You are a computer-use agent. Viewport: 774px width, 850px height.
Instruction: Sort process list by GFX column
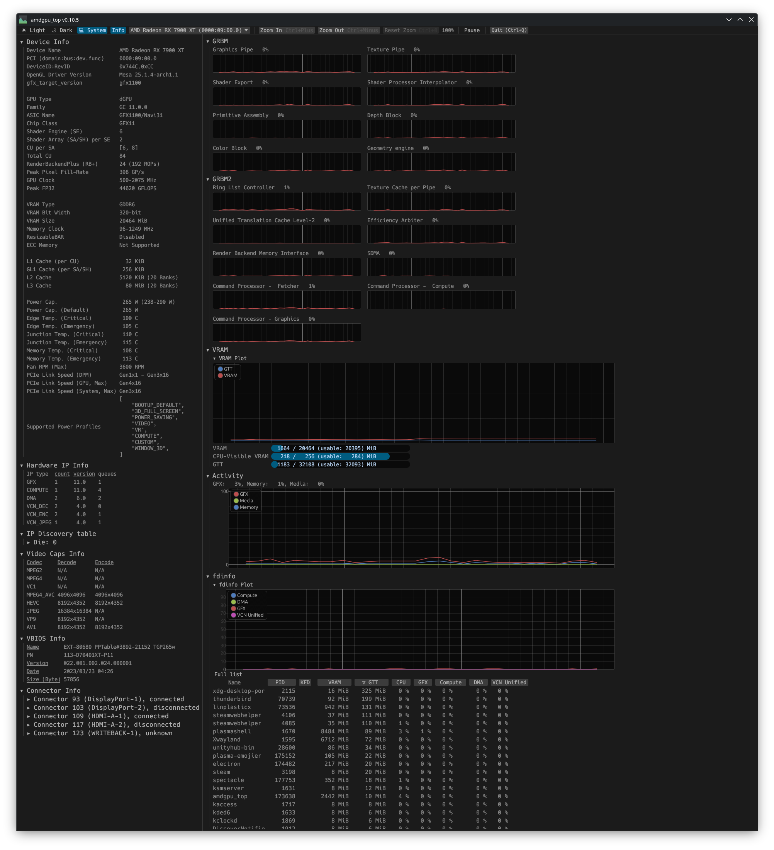pos(423,683)
